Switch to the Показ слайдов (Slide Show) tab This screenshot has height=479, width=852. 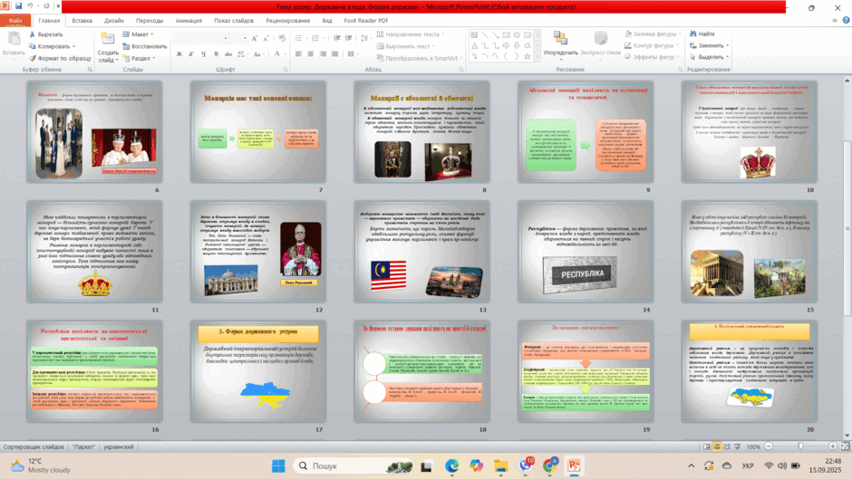234,21
